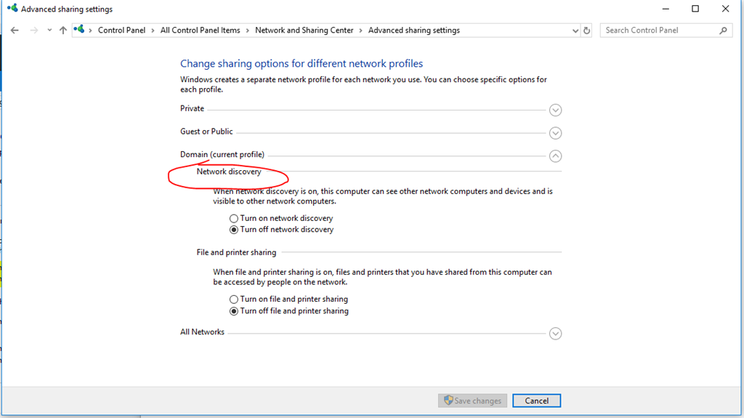
Task: Refresh the Advanced sharing settings page
Action: tap(587, 31)
